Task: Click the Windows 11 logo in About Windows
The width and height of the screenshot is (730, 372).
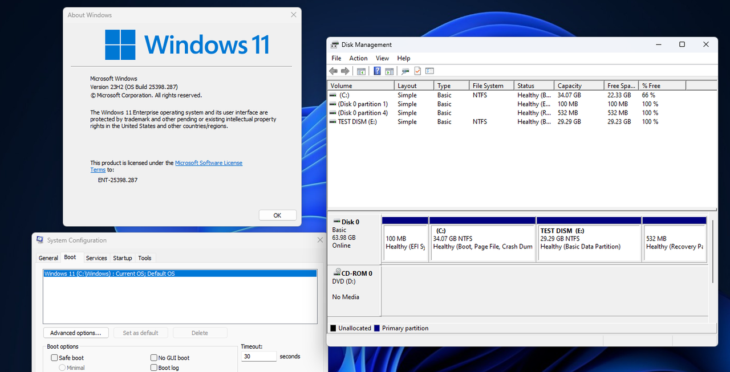Action: 120,44
